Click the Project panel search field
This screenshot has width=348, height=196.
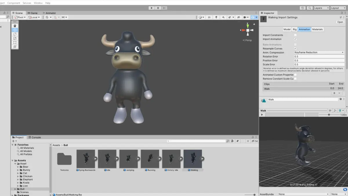click(x=196, y=141)
